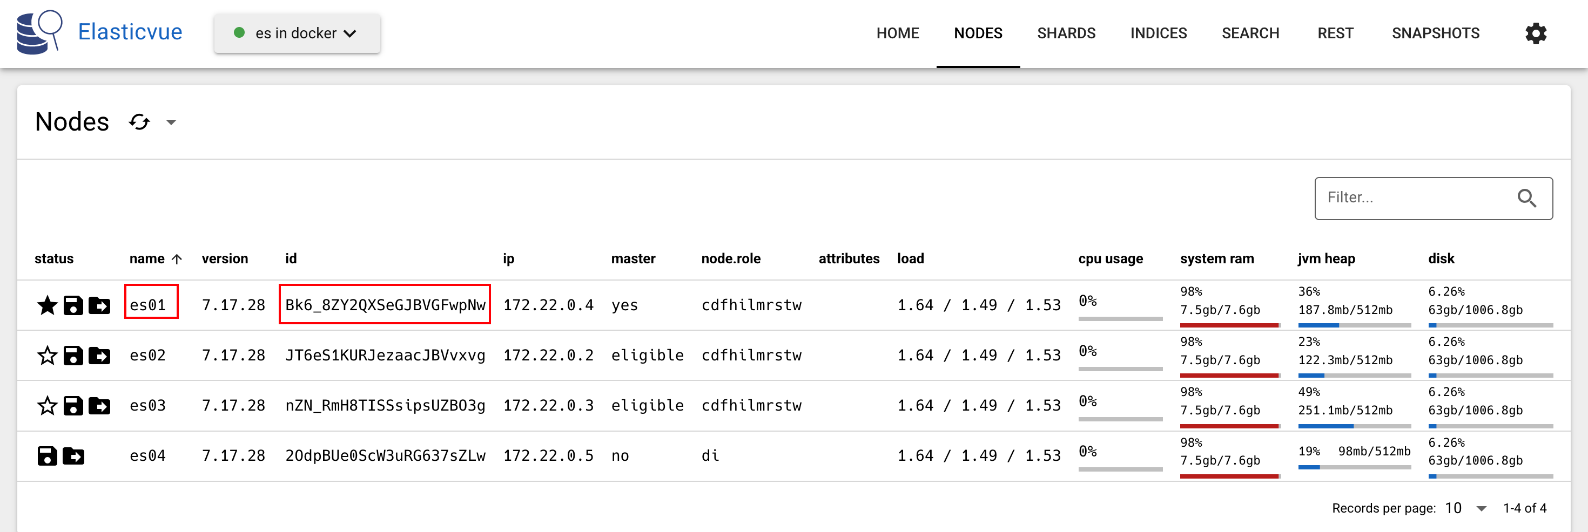Open the 'es in docker' cluster selector
The height and width of the screenshot is (532, 1588).
[x=297, y=33]
